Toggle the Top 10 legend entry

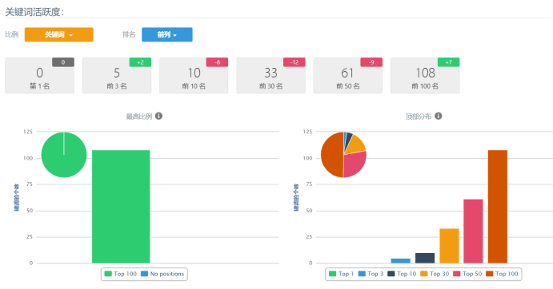point(402,274)
